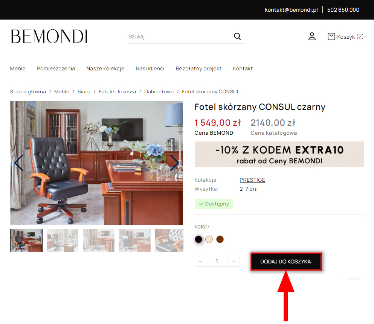Select the brown color swatch

[220, 239]
